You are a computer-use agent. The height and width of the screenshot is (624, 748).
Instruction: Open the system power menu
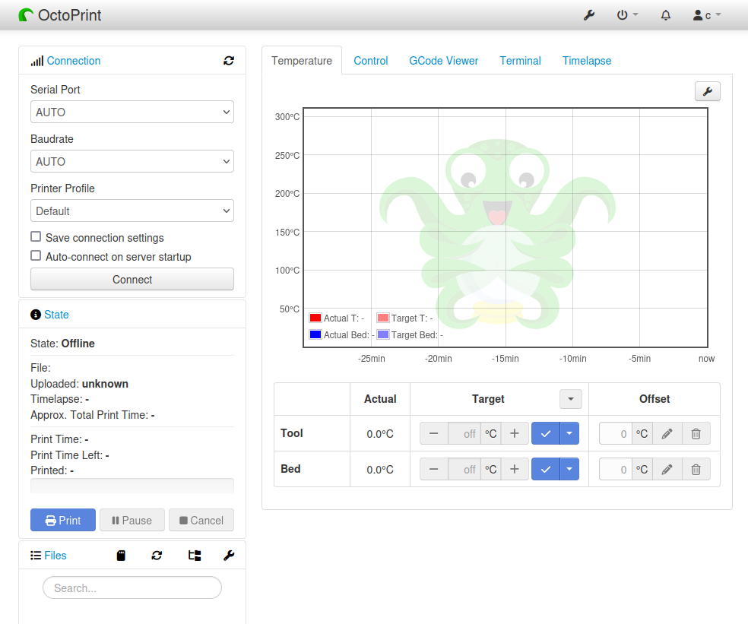[627, 15]
